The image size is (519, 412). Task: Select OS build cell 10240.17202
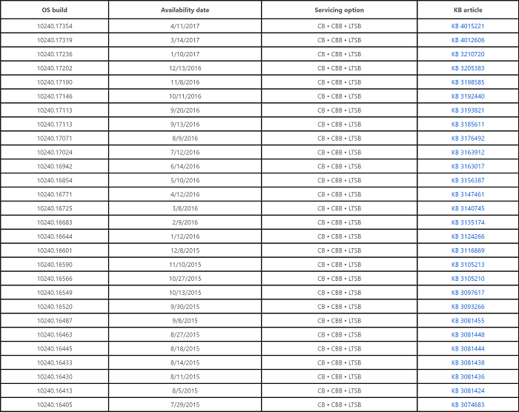[55, 68]
